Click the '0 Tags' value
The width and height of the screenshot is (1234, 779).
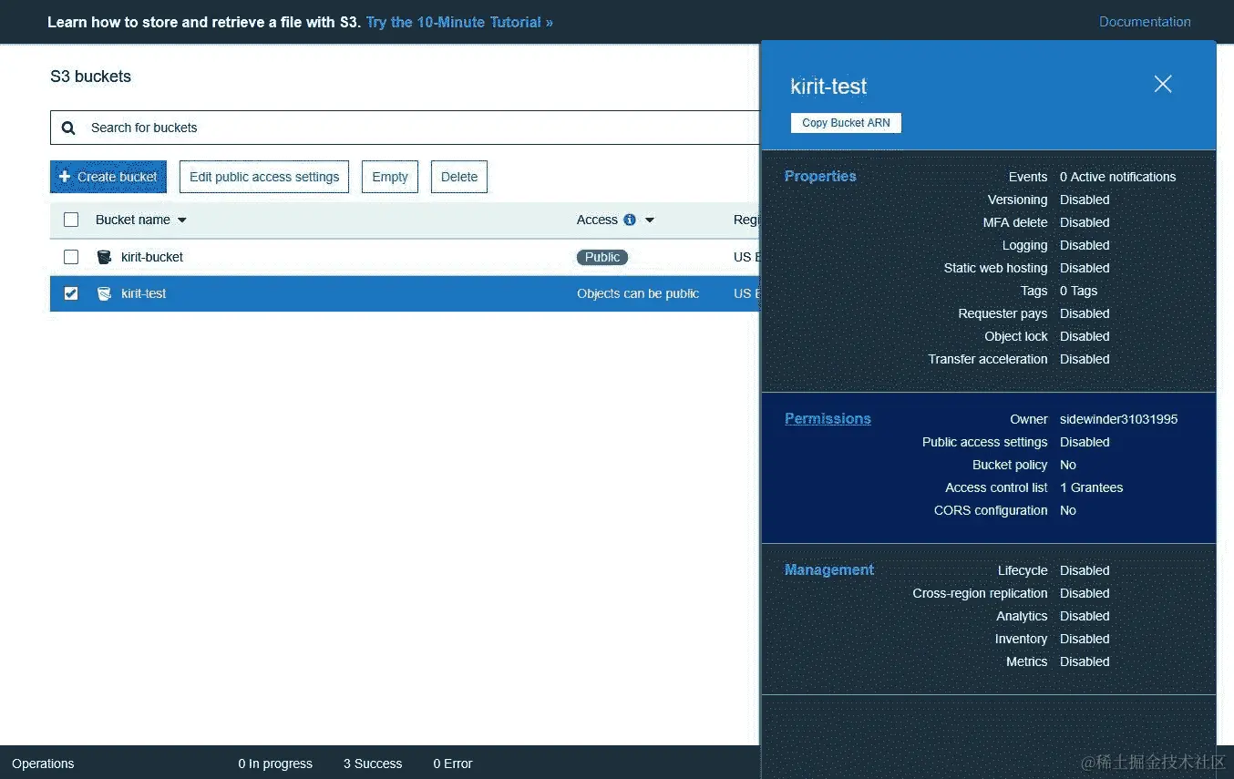pyautogui.click(x=1078, y=291)
